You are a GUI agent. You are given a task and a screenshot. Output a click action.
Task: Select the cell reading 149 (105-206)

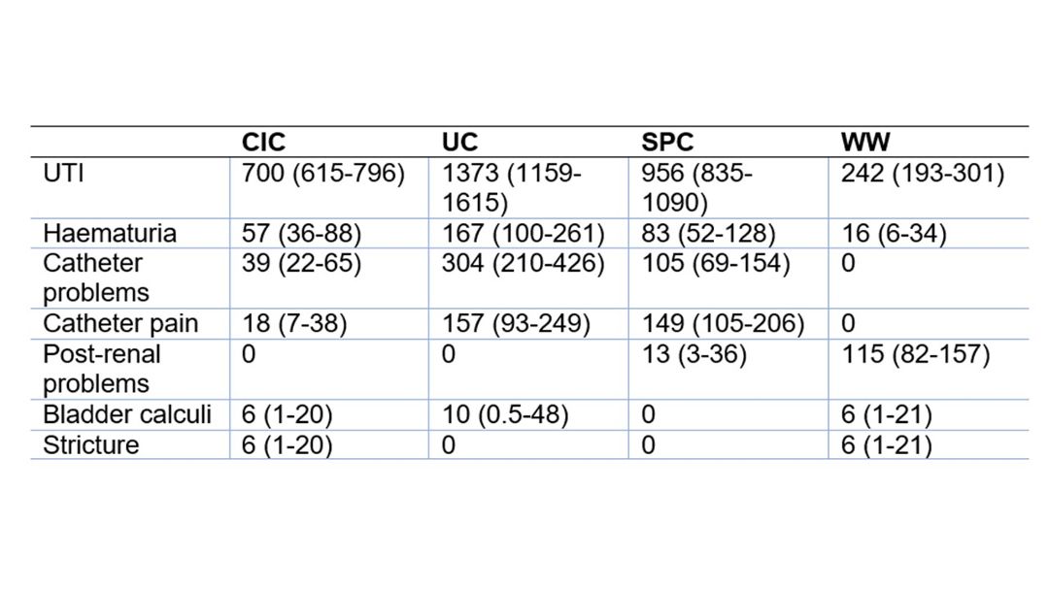pos(723,323)
